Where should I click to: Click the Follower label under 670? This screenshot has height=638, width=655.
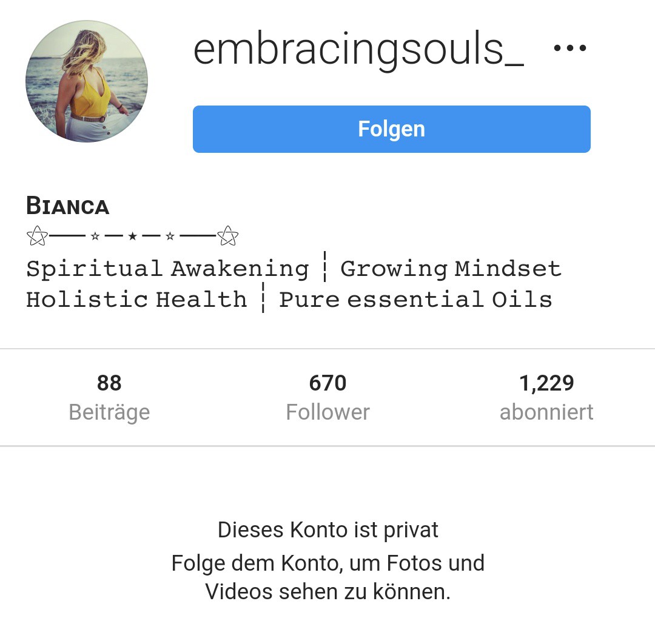pyautogui.click(x=327, y=412)
